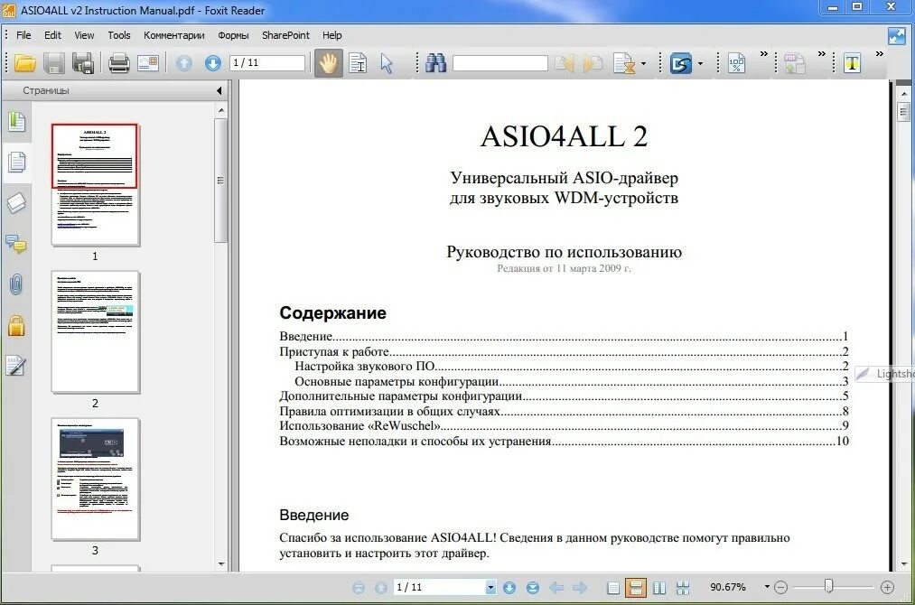The image size is (915, 605).
Task: Expand hidden toolbar items after PDF icon
Action: pyautogui.click(x=822, y=53)
